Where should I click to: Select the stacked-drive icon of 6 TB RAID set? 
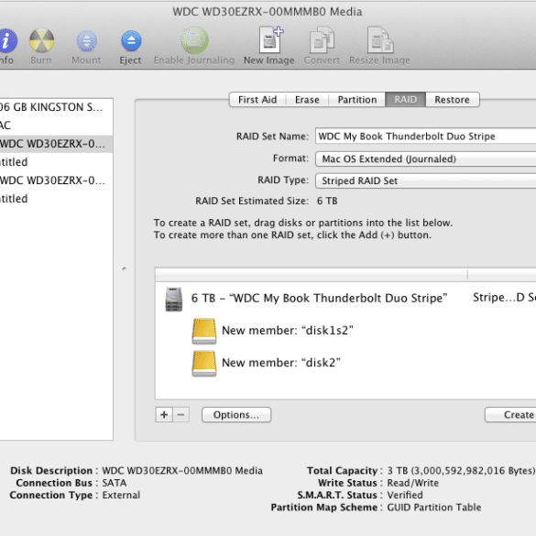pyautogui.click(x=174, y=299)
